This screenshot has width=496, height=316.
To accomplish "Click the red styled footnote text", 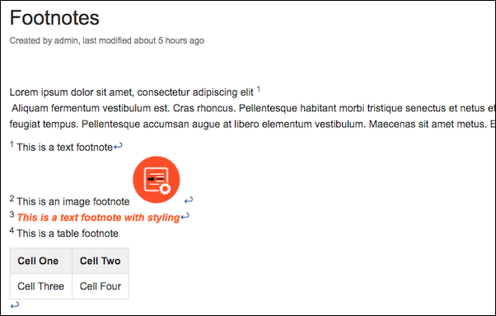I will click(x=98, y=218).
